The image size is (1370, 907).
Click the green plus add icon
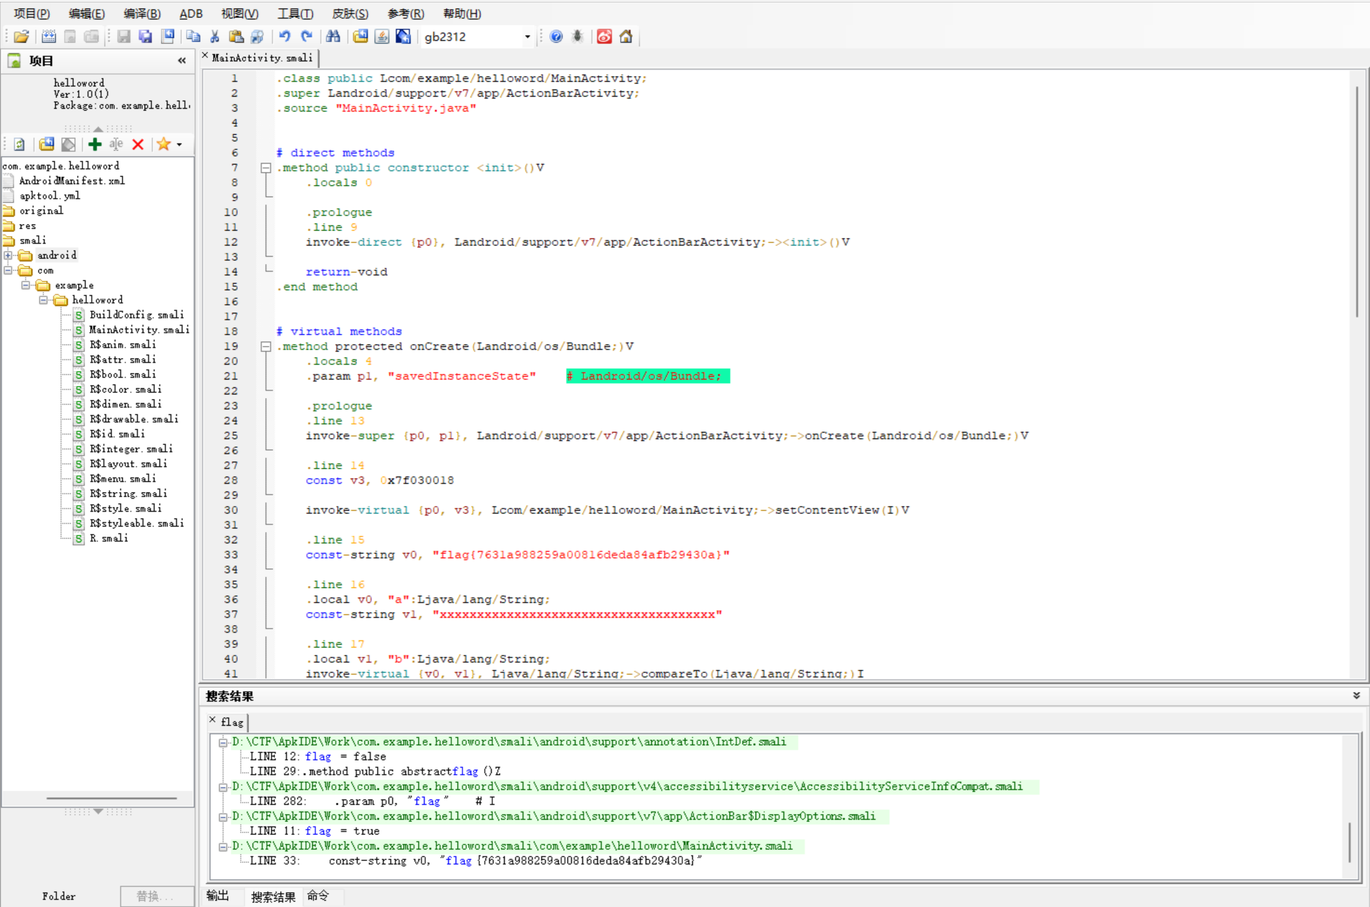pyautogui.click(x=94, y=145)
